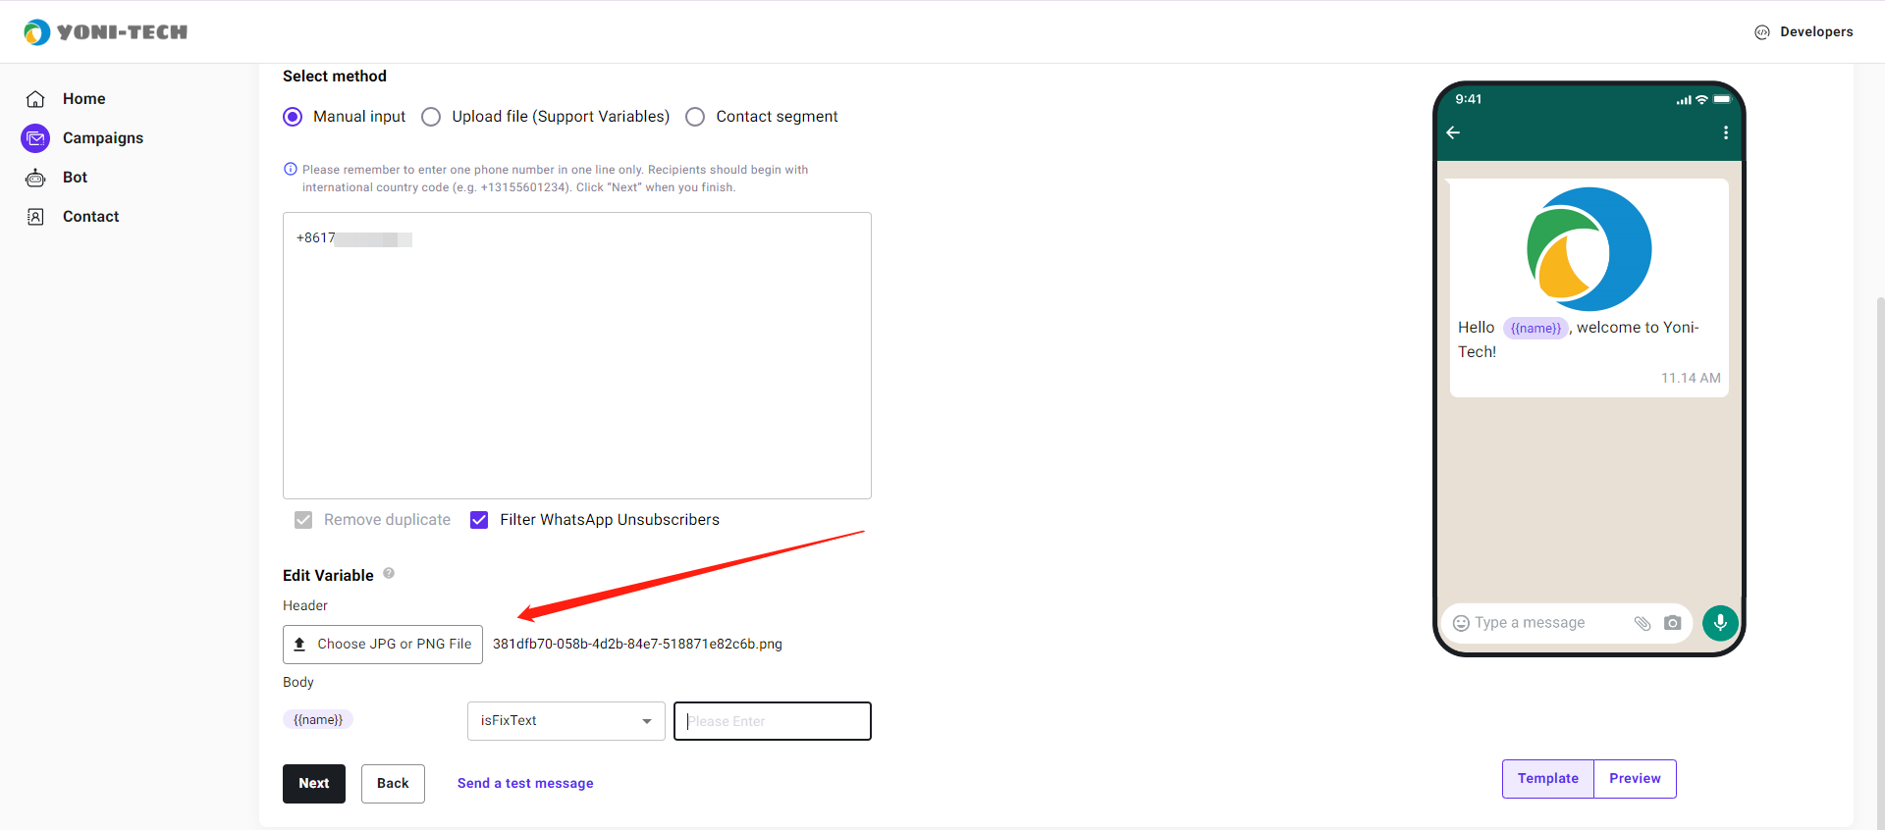The height and width of the screenshot is (830, 1885).
Task: Toggle the Remove duplicate checkbox
Action: pos(303,520)
